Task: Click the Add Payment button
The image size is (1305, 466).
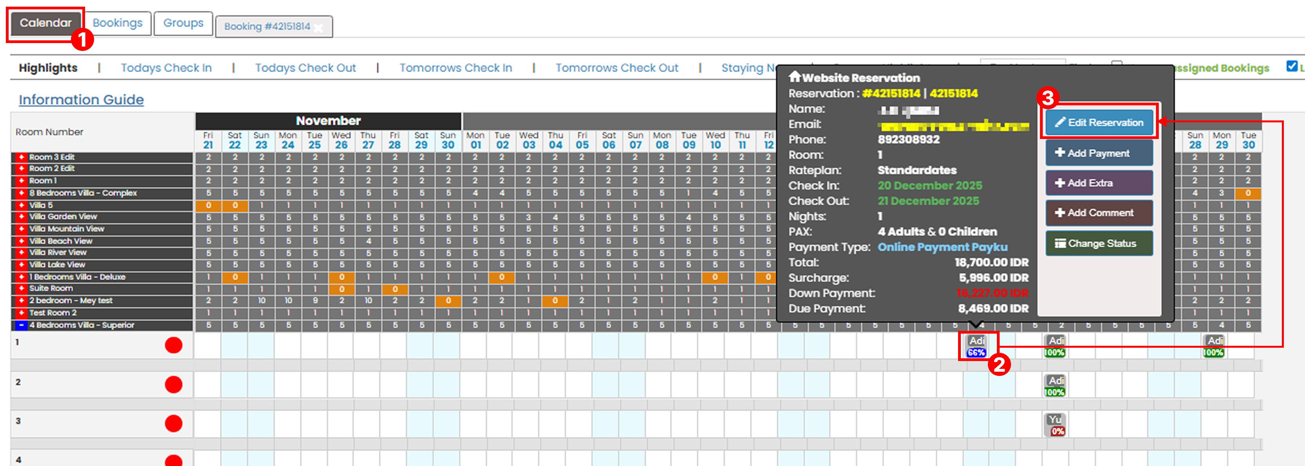Action: [1099, 153]
